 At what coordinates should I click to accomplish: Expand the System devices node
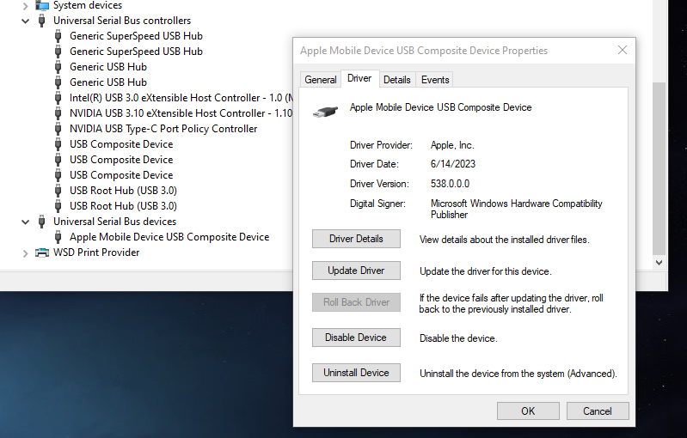(26, 6)
